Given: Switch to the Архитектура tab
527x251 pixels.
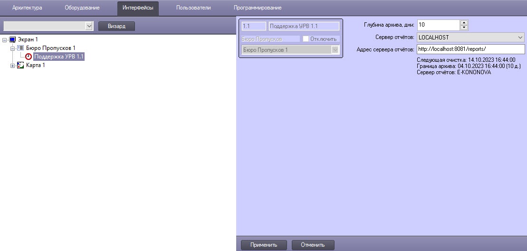Looking at the screenshot, I should coord(27,8).
